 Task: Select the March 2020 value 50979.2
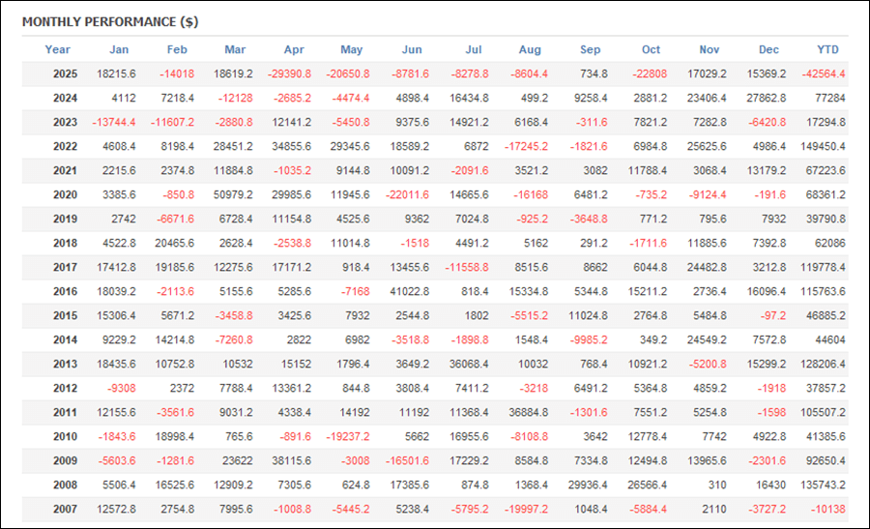tap(232, 194)
